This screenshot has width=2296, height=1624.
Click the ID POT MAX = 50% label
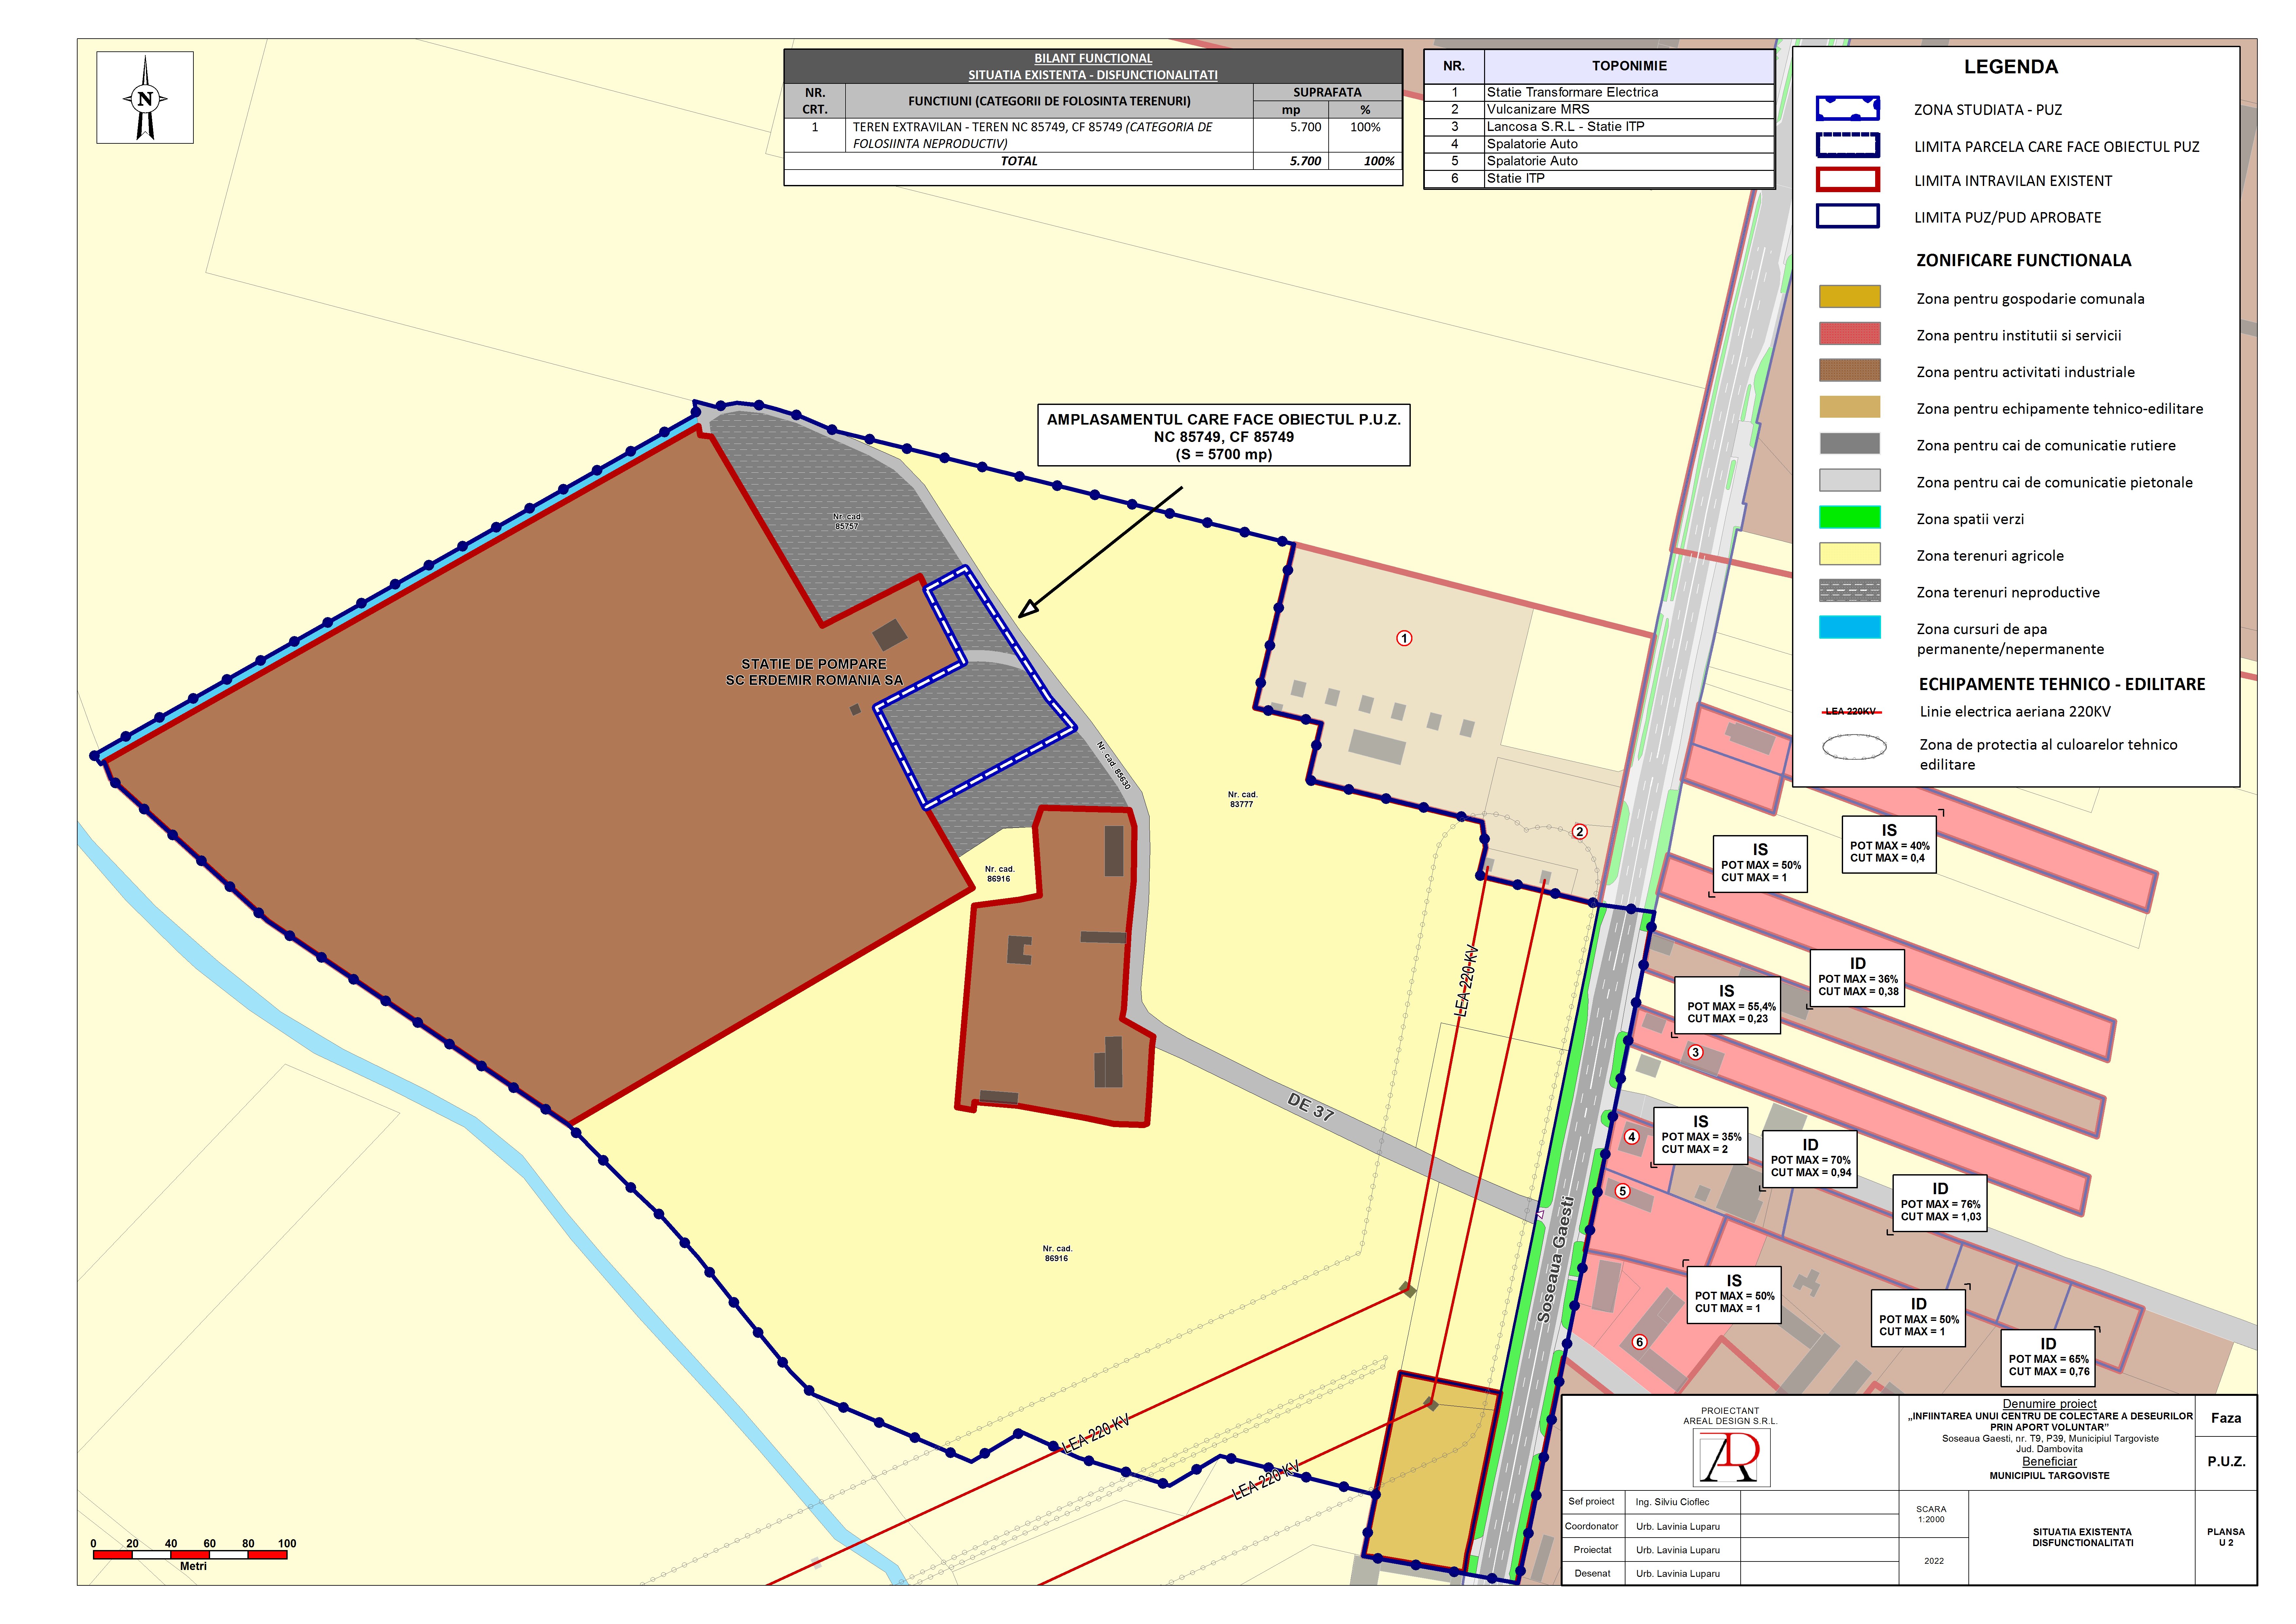[x=1918, y=1318]
